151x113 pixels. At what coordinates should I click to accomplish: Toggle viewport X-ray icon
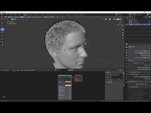coord(114,19)
